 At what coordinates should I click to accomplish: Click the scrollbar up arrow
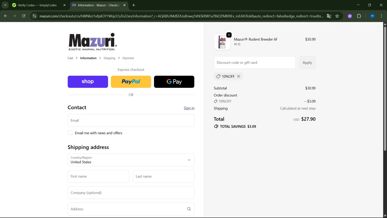tap(385, 24)
